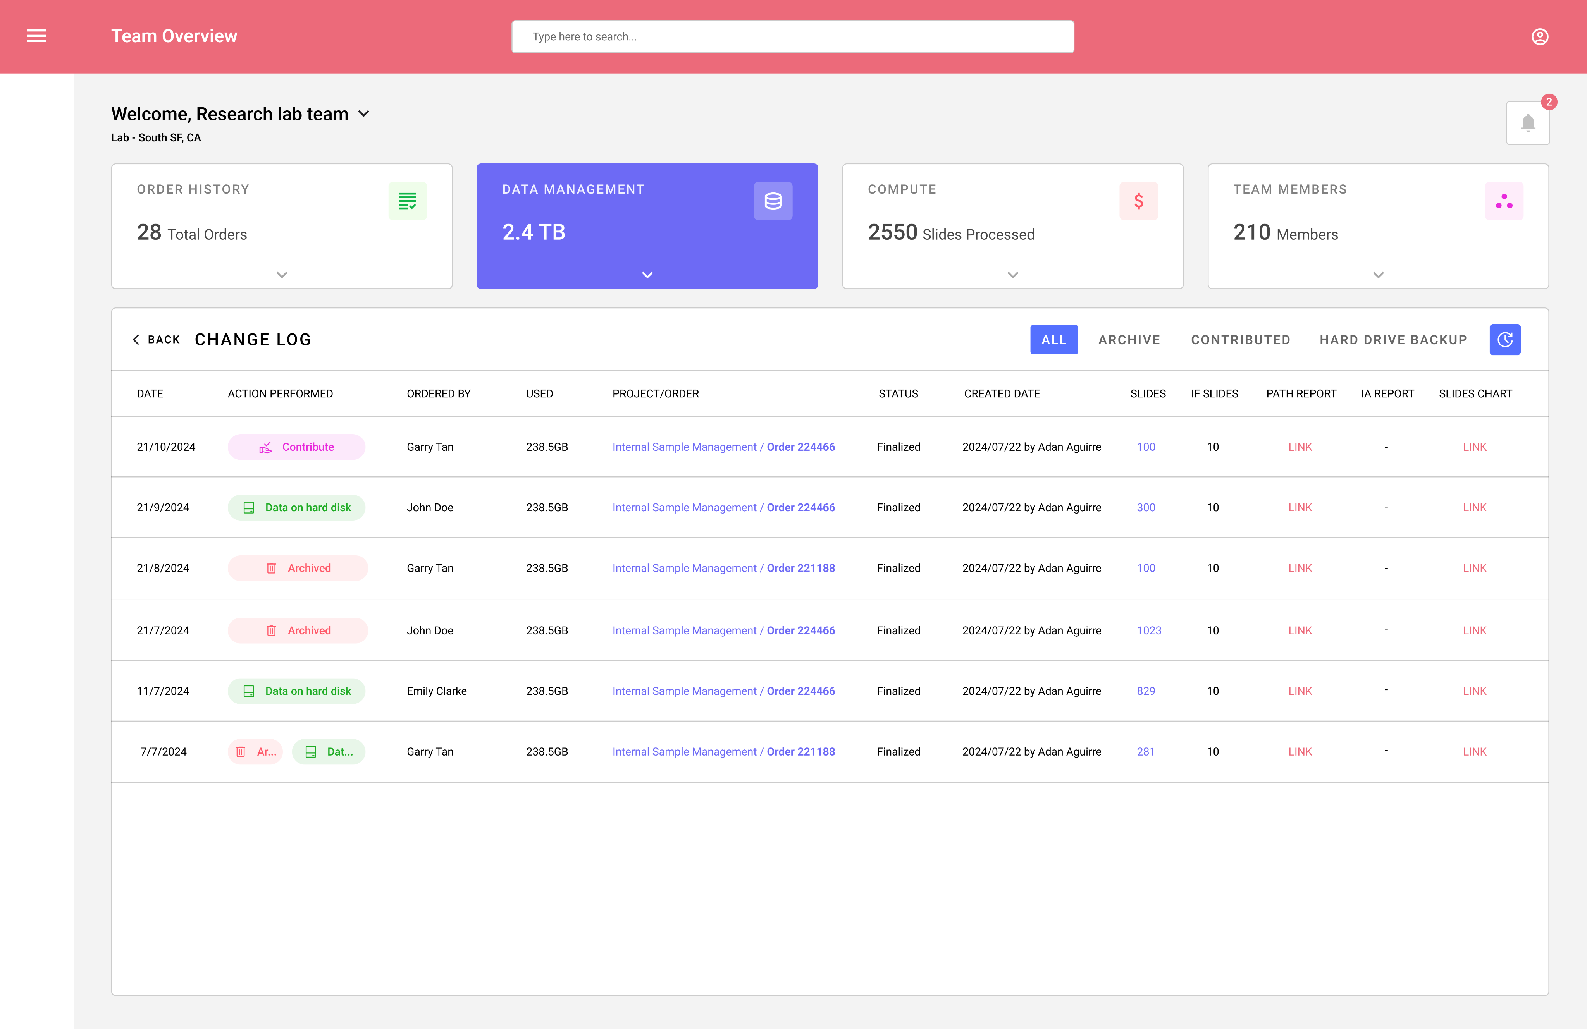This screenshot has height=1029, width=1587.
Task: Expand the Compute card chevron
Action: (1012, 275)
